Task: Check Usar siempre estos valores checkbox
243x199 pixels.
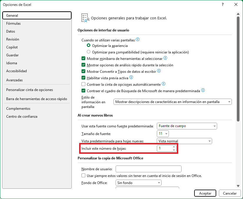Action: pos(83,176)
